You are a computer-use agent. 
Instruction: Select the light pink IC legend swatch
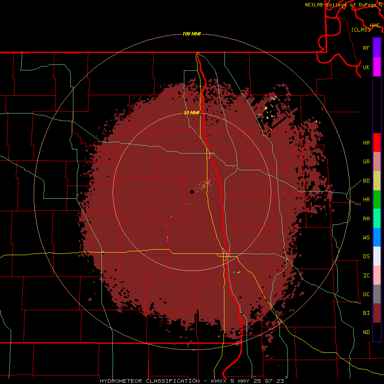377,275
